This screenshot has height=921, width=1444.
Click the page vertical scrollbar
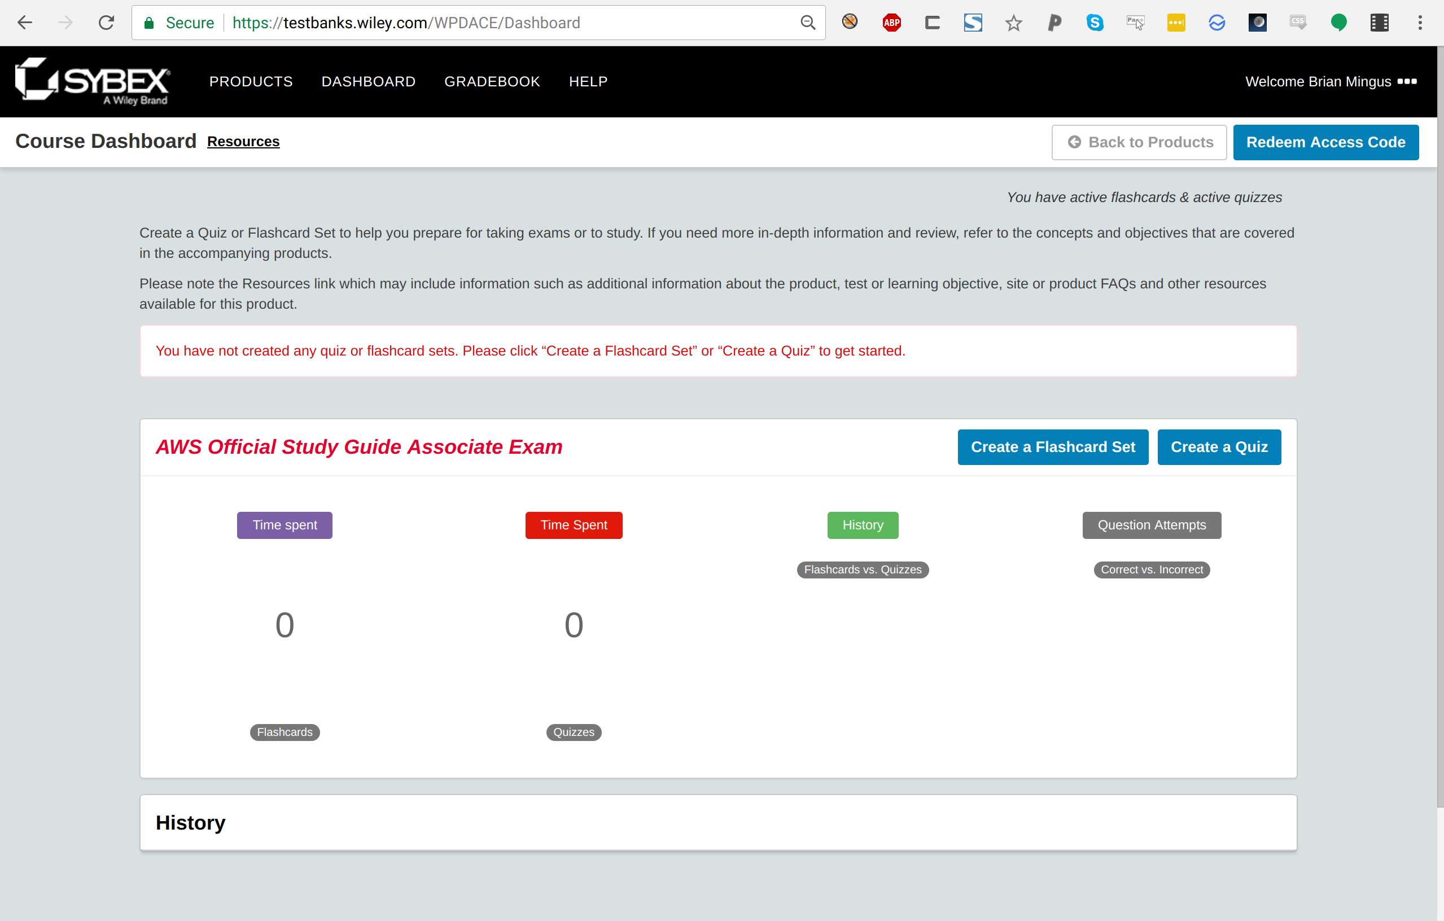click(1440, 426)
